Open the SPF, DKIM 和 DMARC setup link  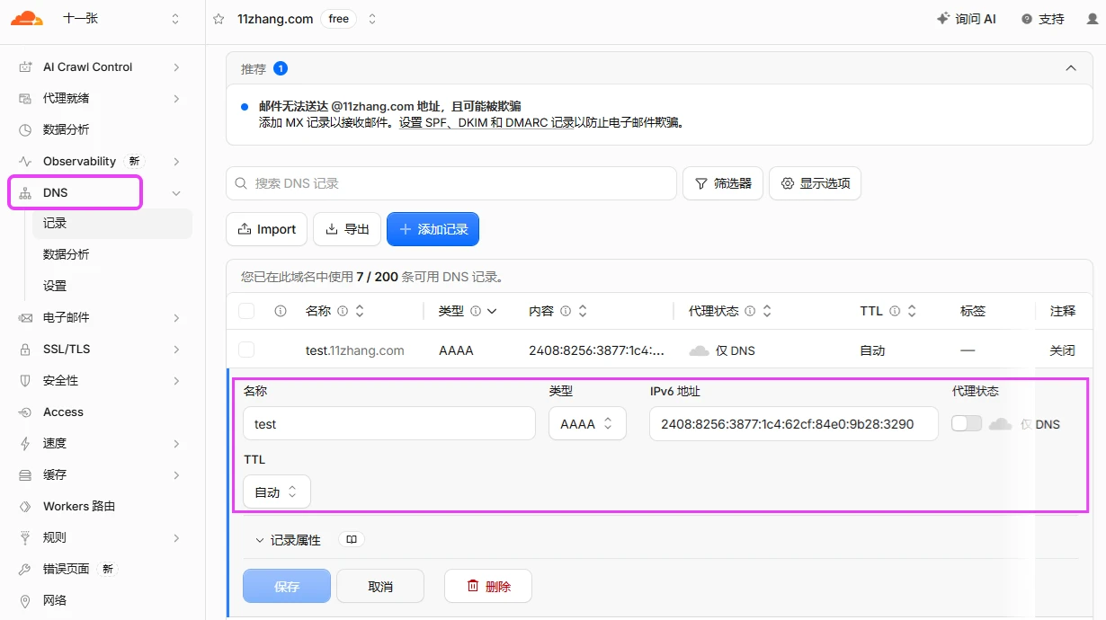pos(486,123)
